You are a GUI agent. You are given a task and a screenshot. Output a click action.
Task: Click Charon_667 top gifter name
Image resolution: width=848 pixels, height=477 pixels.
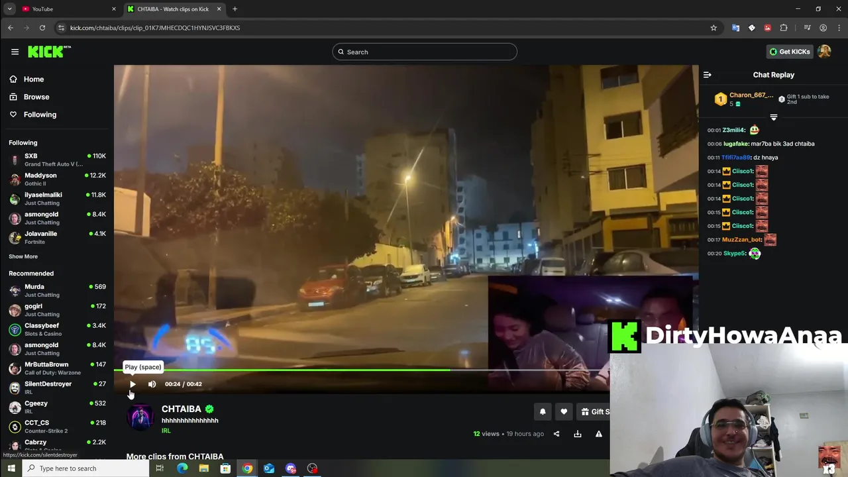[x=751, y=95]
